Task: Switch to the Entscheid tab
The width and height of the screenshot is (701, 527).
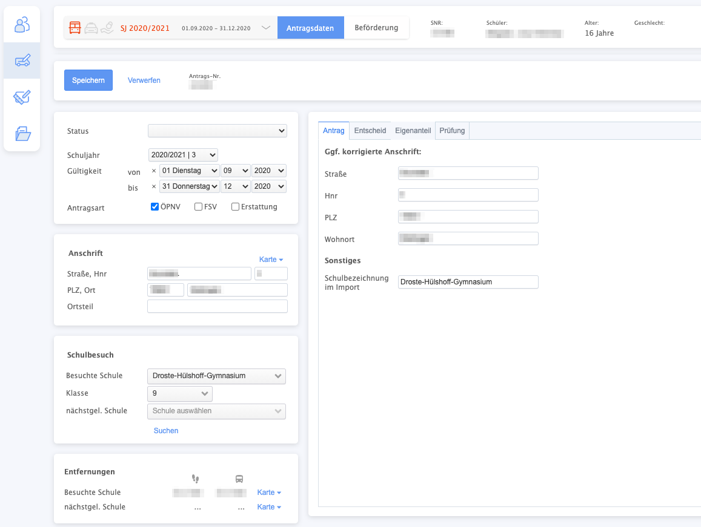Action: pos(370,131)
